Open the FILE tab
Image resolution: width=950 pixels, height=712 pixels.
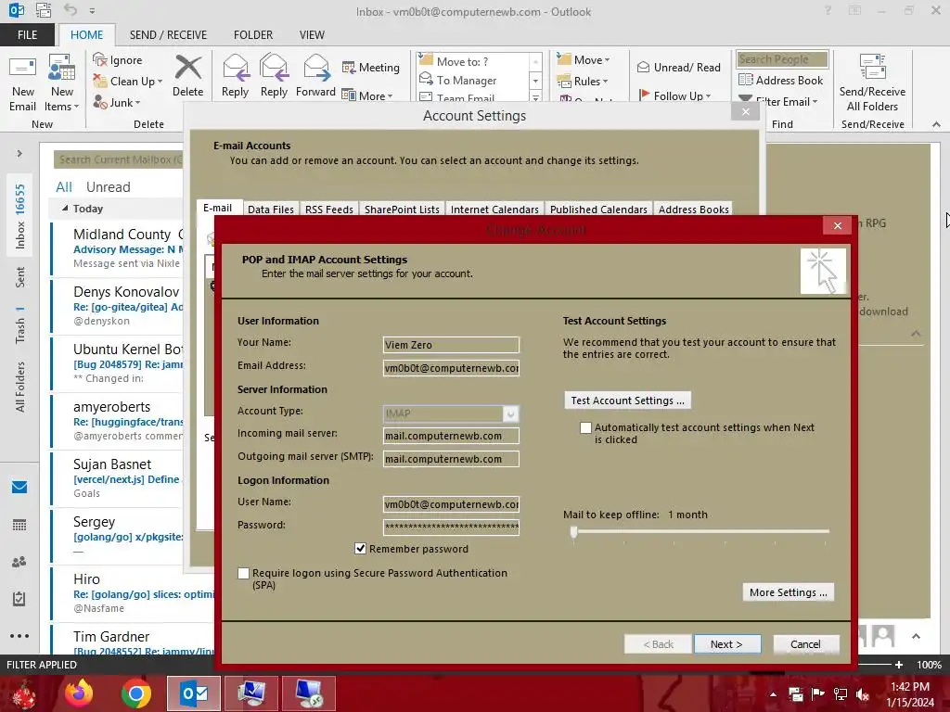(x=27, y=35)
